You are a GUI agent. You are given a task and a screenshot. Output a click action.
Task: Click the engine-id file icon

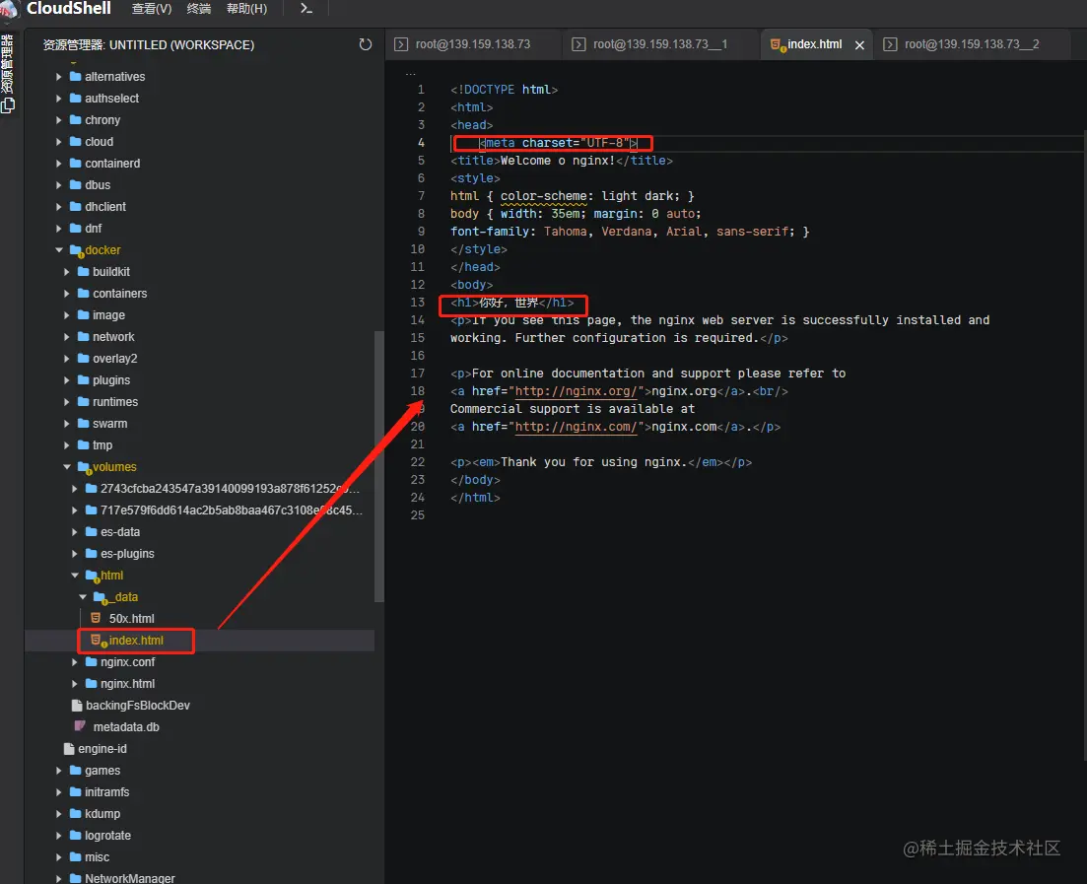(x=69, y=749)
